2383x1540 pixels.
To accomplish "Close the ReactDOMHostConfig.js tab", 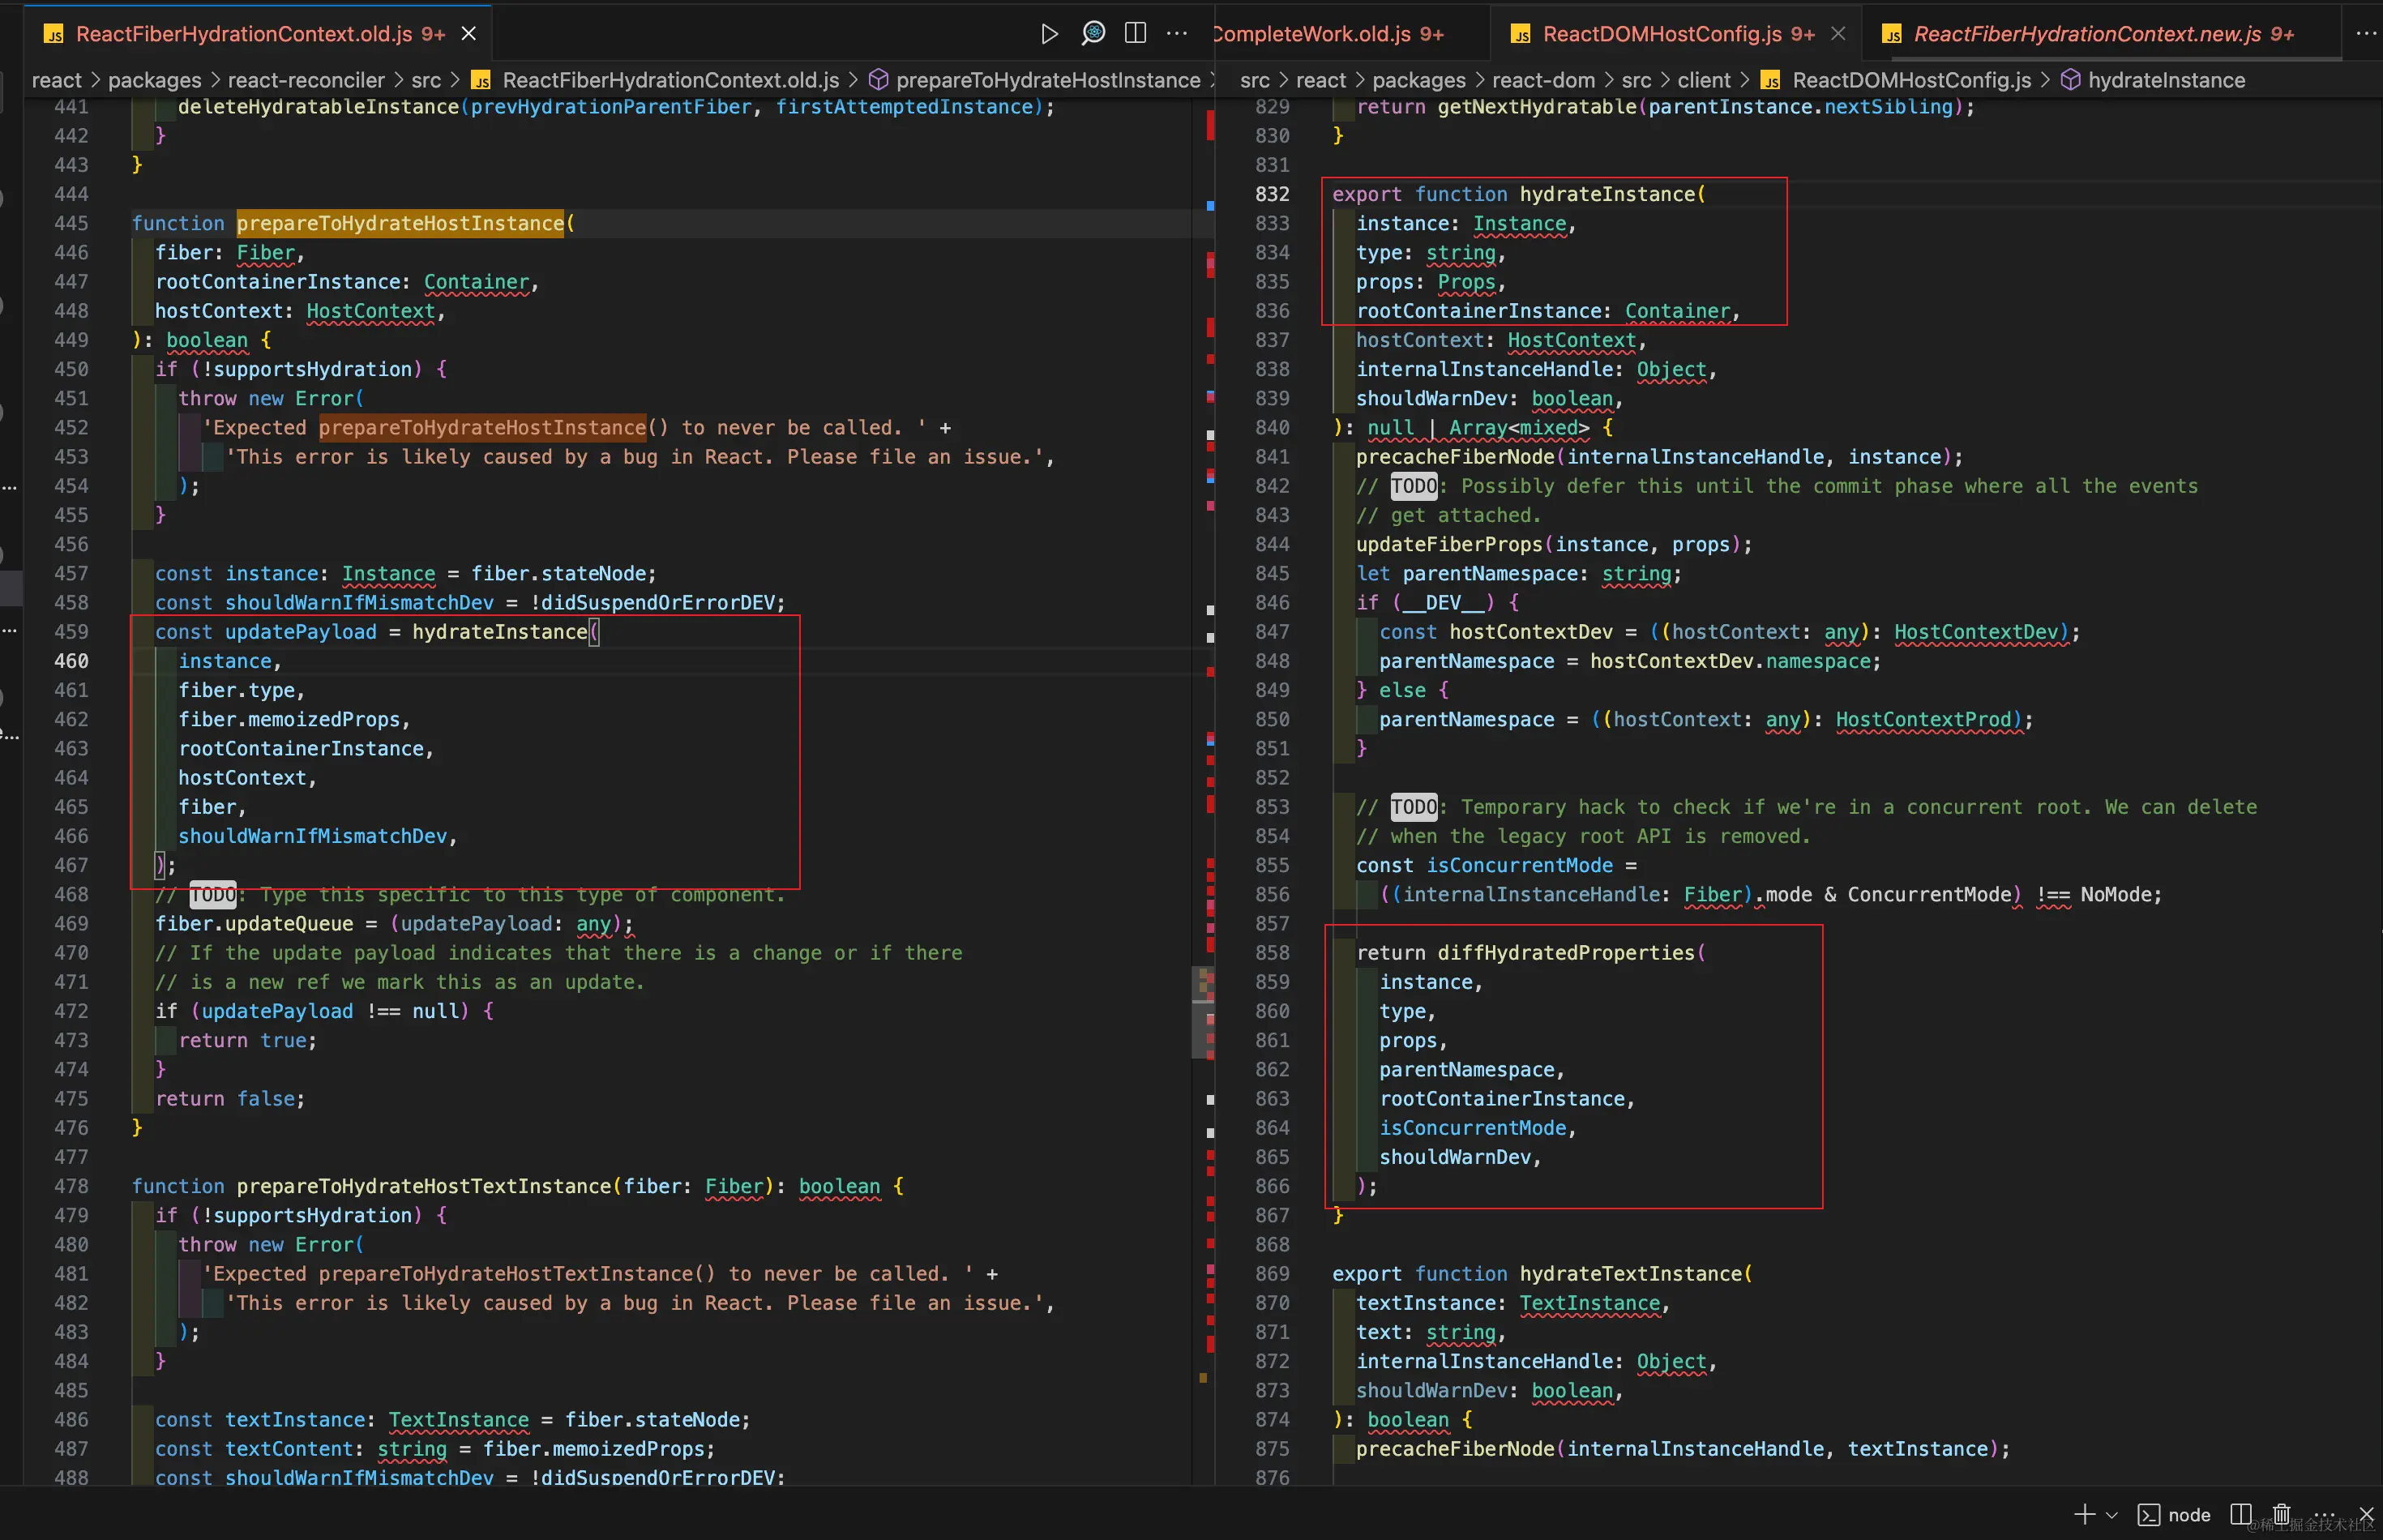I will click(1838, 34).
